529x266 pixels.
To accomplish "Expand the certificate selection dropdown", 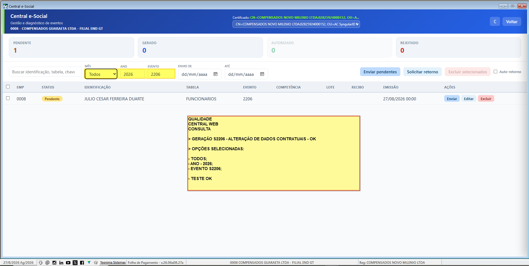I will [x=296, y=24].
